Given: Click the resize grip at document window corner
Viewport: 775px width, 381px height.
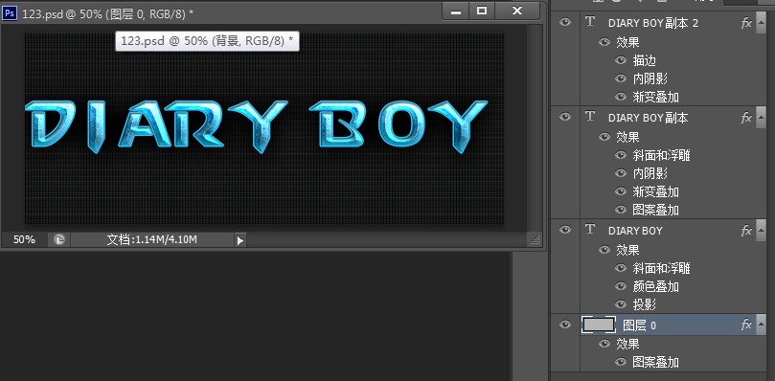Looking at the screenshot, I should tap(536, 239).
